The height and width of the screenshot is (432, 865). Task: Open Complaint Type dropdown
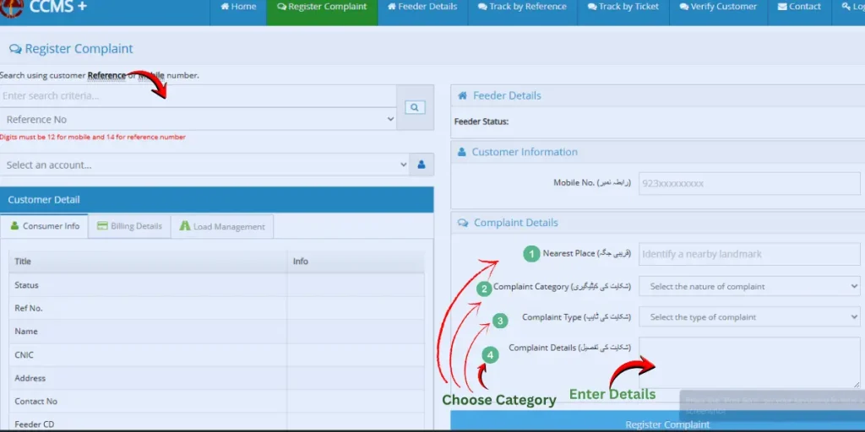point(750,317)
